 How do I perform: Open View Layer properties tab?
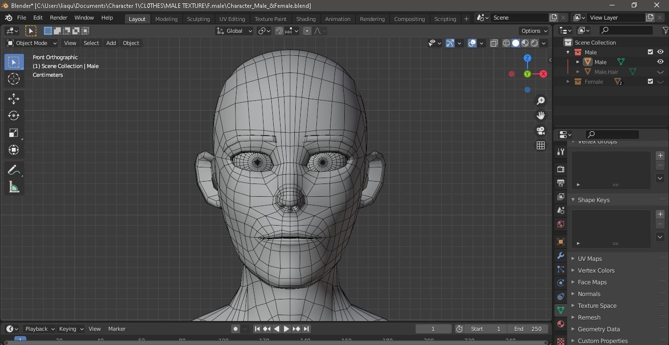(561, 196)
